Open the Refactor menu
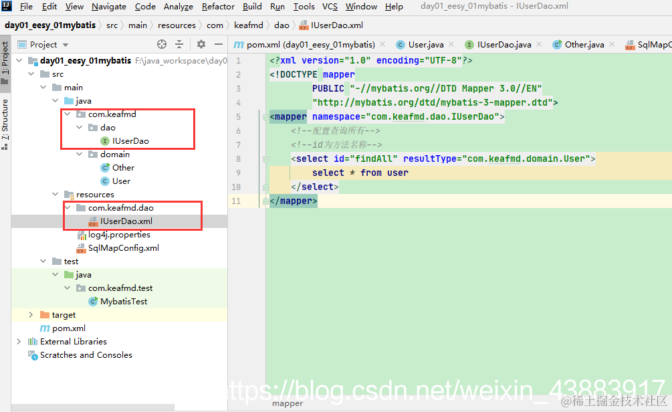The height and width of the screenshot is (412, 672). [218, 7]
